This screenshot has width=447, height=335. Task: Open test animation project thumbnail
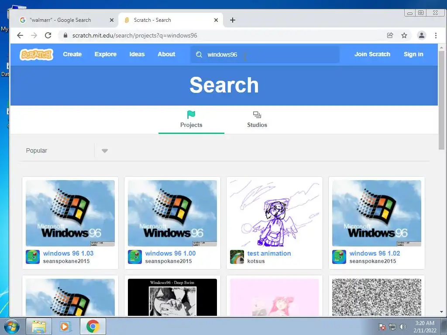point(275,213)
